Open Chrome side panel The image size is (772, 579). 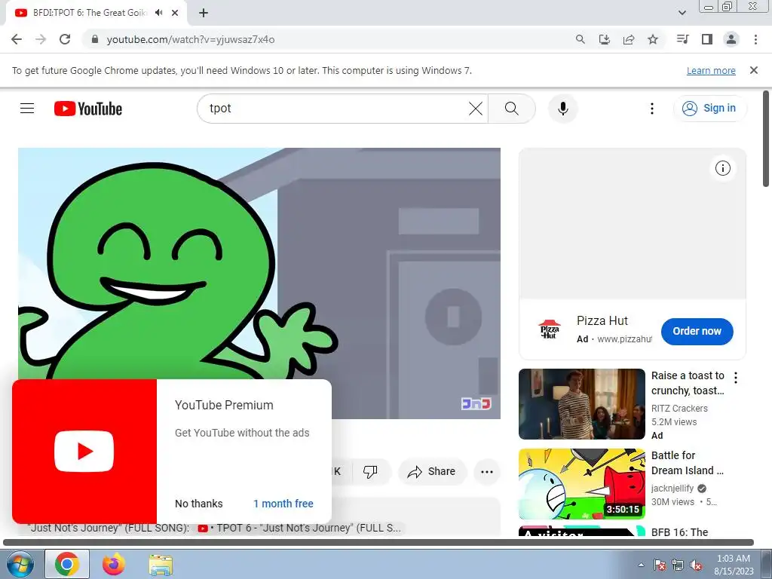[707, 39]
